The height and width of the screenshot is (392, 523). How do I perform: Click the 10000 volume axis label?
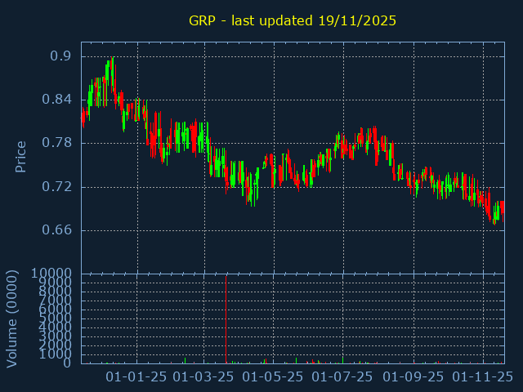pos(52,274)
